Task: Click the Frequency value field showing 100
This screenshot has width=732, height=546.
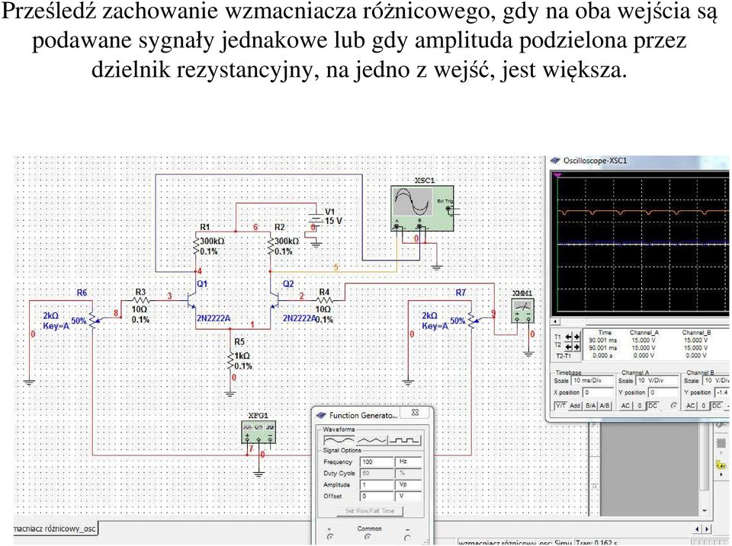Action: pyautogui.click(x=377, y=461)
